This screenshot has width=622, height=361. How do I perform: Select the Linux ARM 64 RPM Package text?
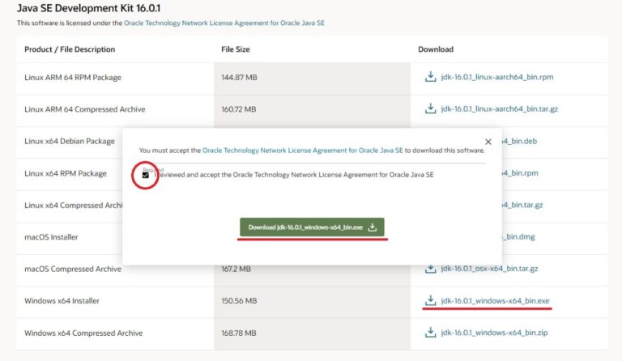(73, 77)
